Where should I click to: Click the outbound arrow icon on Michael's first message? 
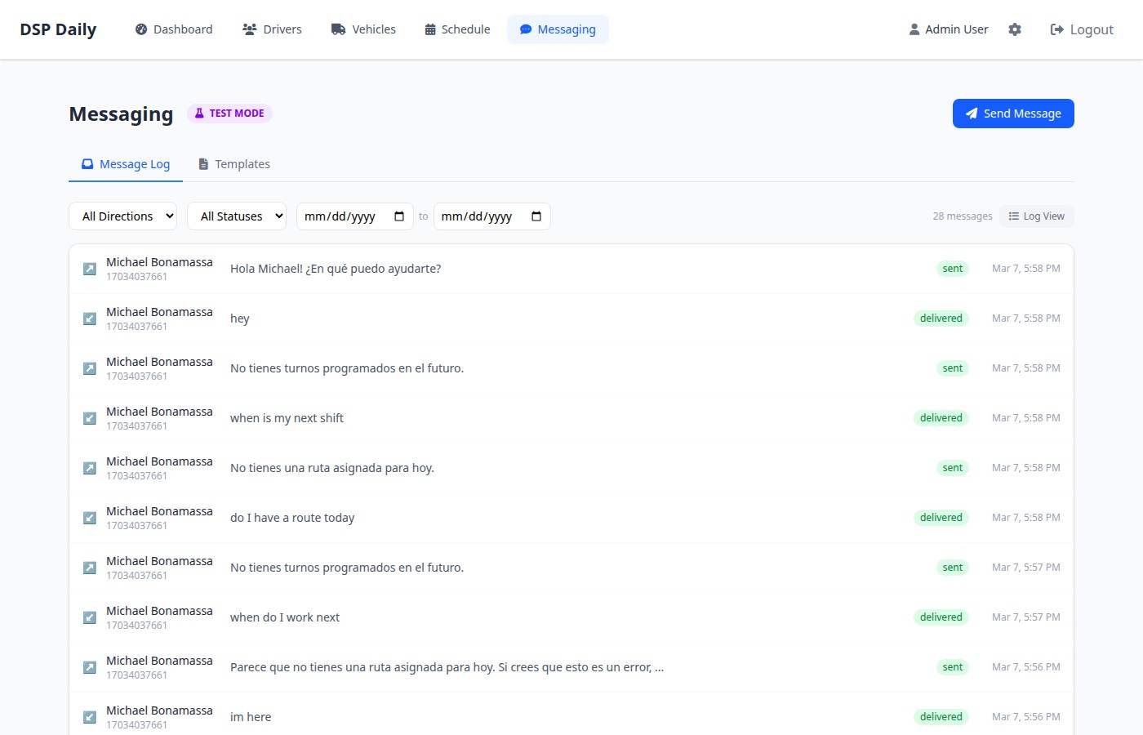(89, 268)
